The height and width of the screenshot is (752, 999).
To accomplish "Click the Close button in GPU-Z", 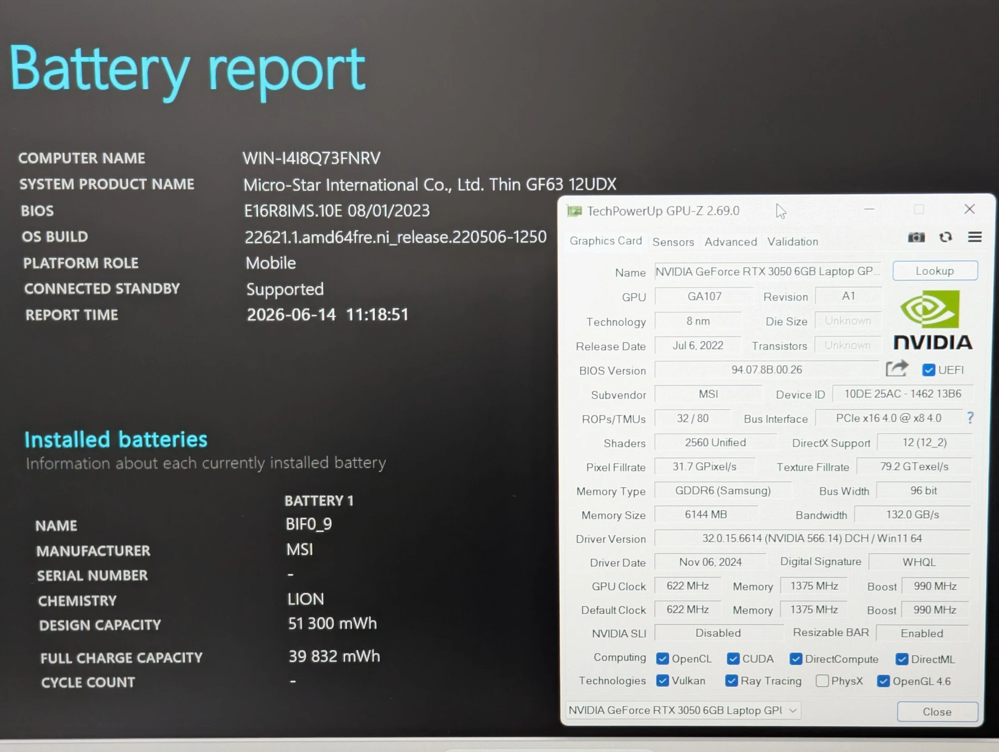I will [x=937, y=712].
